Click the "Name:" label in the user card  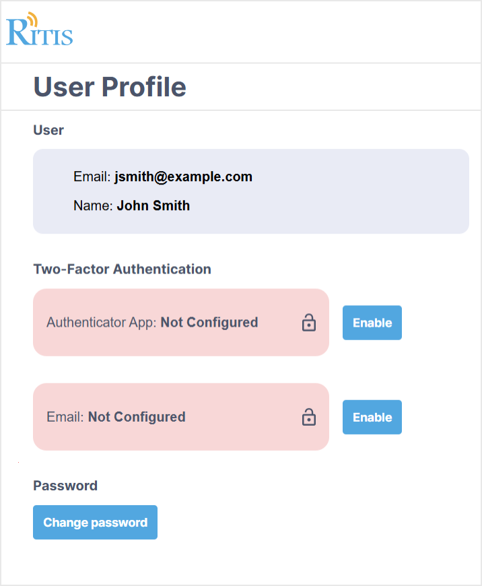point(93,205)
